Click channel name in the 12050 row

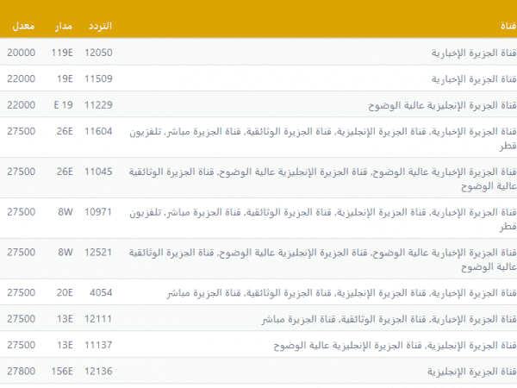[474, 53]
